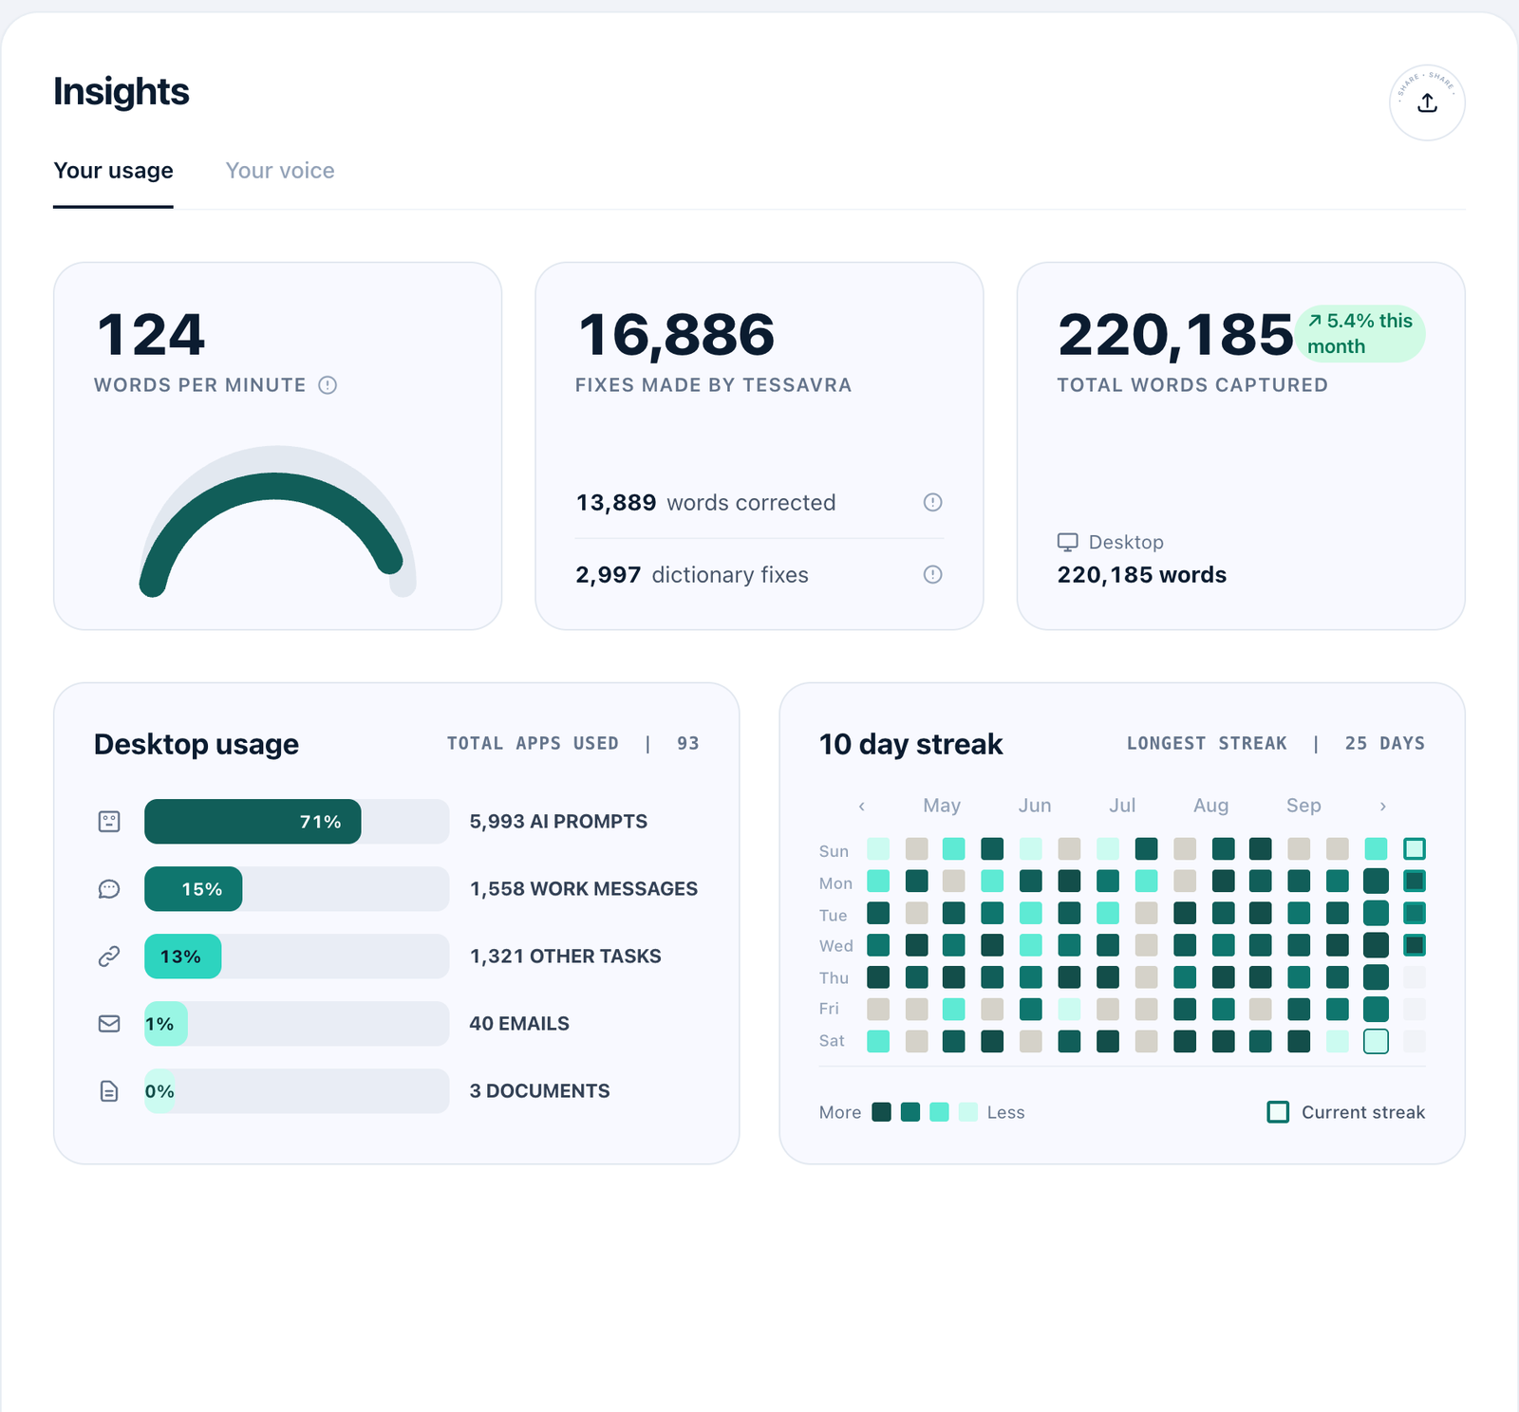Click the 15% work messages bar
The height and width of the screenshot is (1412, 1519).
click(x=194, y=889)
